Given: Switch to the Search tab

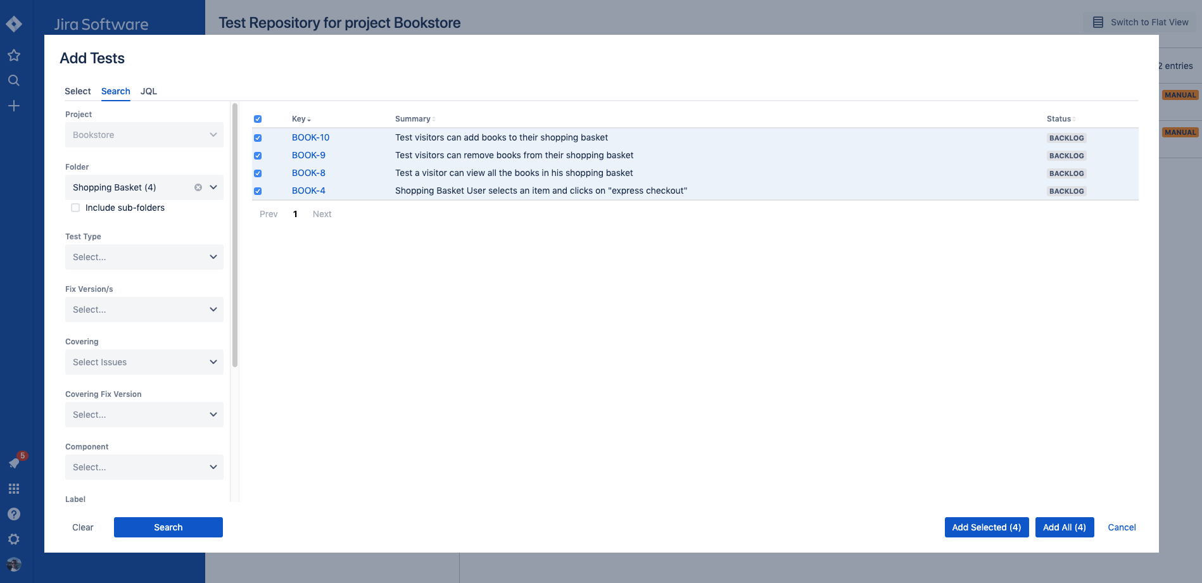Looking at the screenshot, I should (116, 91).
